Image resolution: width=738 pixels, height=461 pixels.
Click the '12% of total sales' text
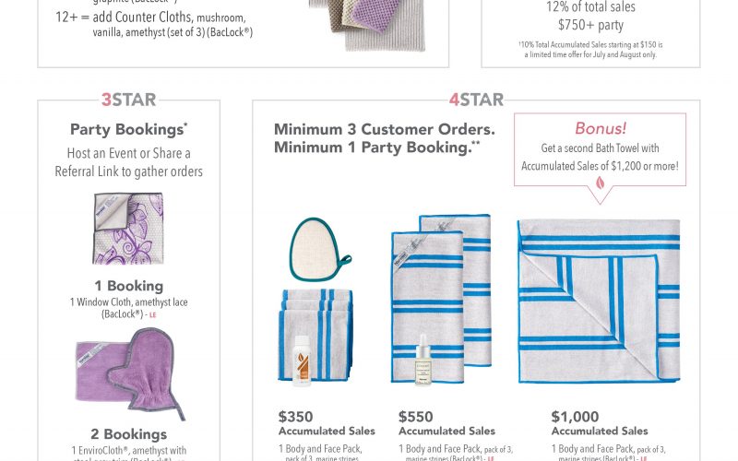589,7
